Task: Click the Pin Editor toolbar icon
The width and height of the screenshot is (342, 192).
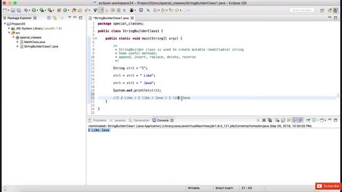Action: pos(148,10)
